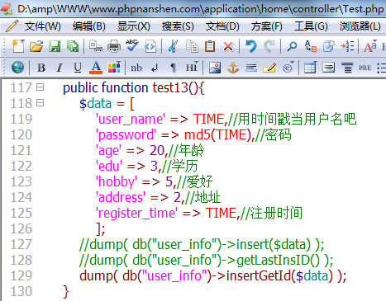This screenshot has width=386, height=301.
Task: Click the Find in Files icon
Action: tap(328, 46)
